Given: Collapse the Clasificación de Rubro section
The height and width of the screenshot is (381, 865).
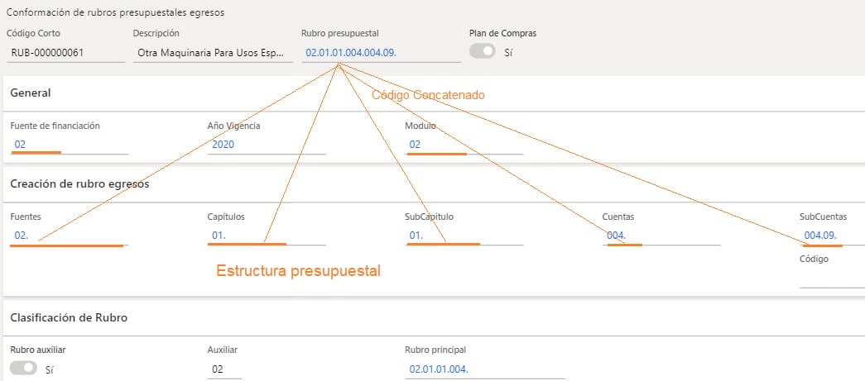Looking at the screenshot, I should point(68,317).
